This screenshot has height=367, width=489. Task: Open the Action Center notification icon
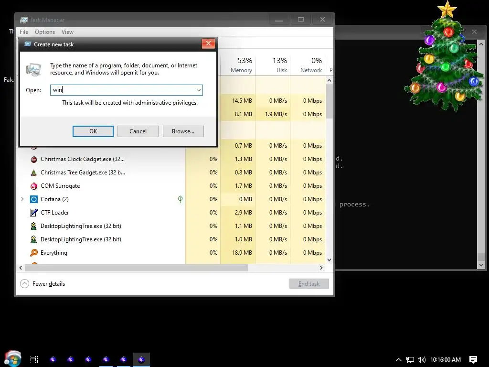[473, 360]
